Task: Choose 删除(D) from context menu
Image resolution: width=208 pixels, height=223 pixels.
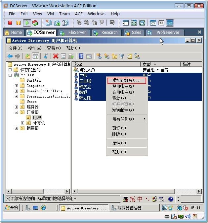Action: tap(127, 134)
